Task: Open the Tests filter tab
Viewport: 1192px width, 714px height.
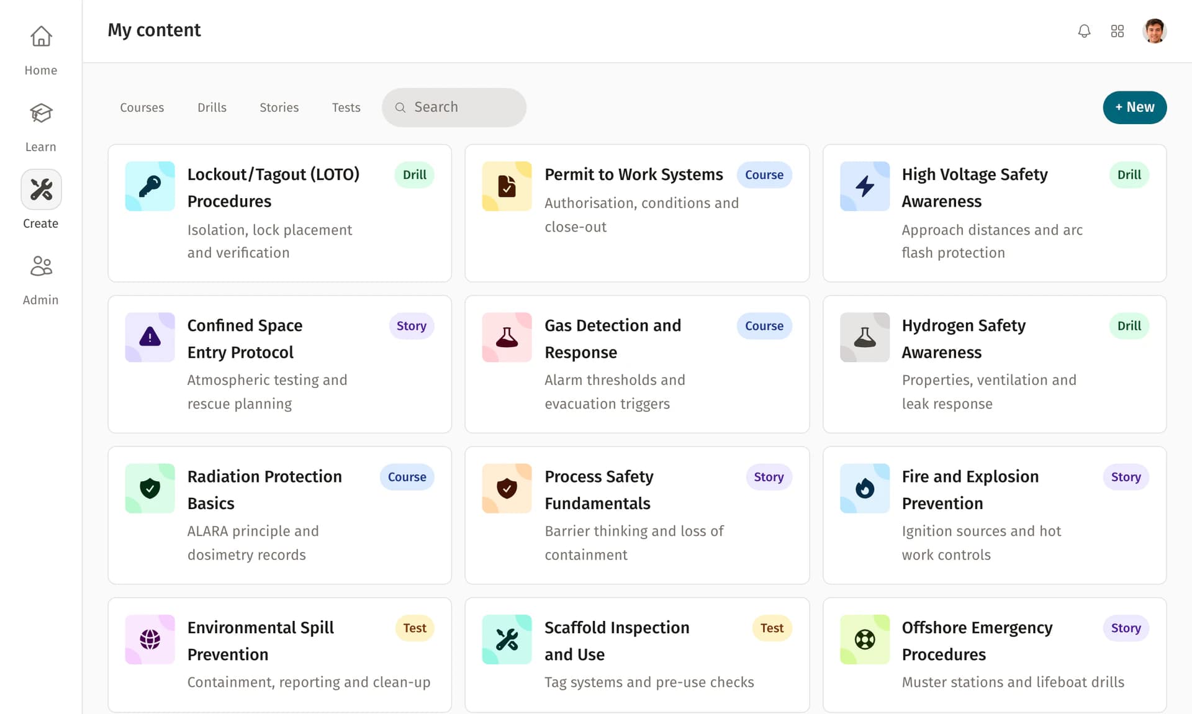Action: pos(346,107)
